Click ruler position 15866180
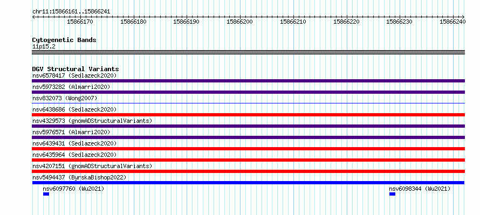The width and height of the screenshot is (480, 215). pos(133,22)
